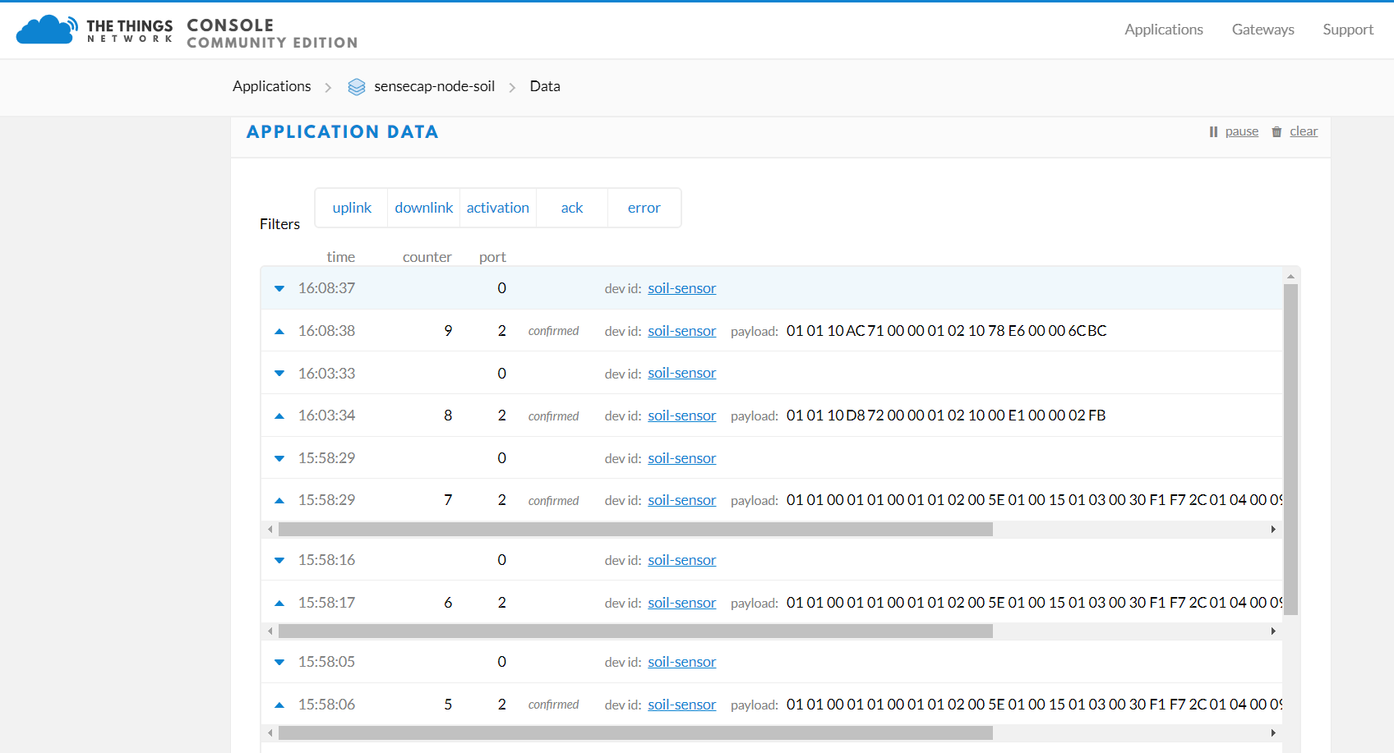The width and height of the screenshot is (1394, 753).
Task: Clear the application data log
Action: (x=1304, y=131)
